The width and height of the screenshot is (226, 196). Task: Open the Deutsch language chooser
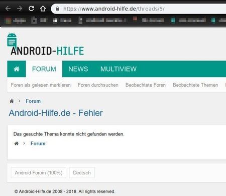pos(82,173)
